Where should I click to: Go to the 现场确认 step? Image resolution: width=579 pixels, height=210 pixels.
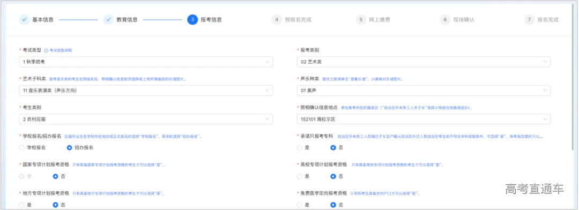click(x=457, y=20)
